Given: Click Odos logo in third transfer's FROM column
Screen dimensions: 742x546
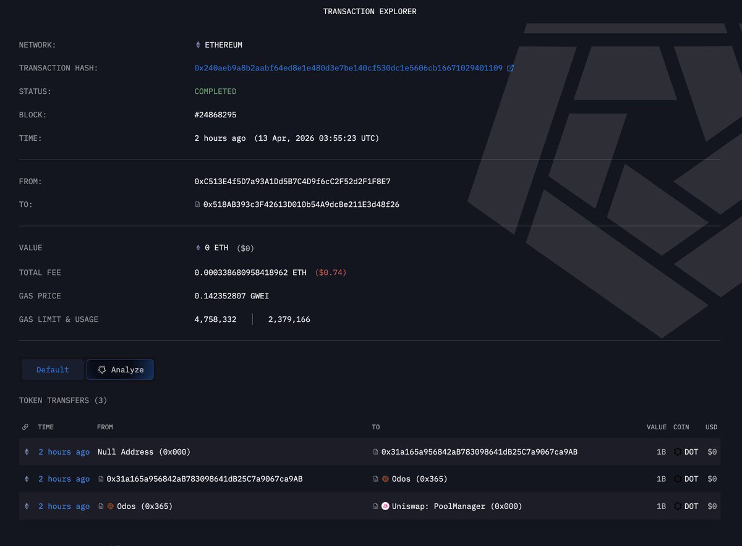Looking at the screenshot, I should [x=111, y=506].
